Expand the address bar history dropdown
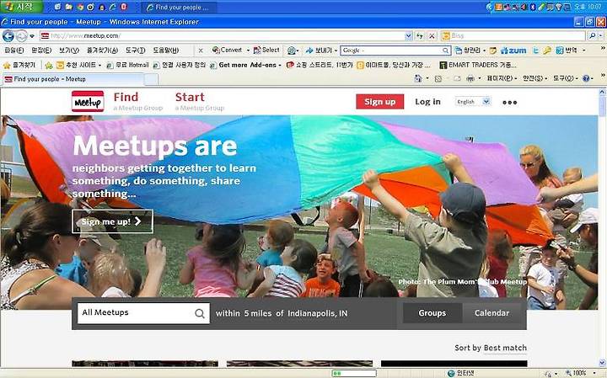The image size is (607, 378). pos(408,36)
